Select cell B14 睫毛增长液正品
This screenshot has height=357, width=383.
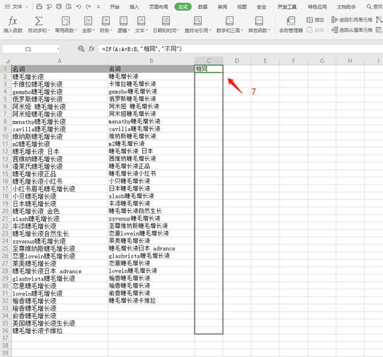click(151, 166)
